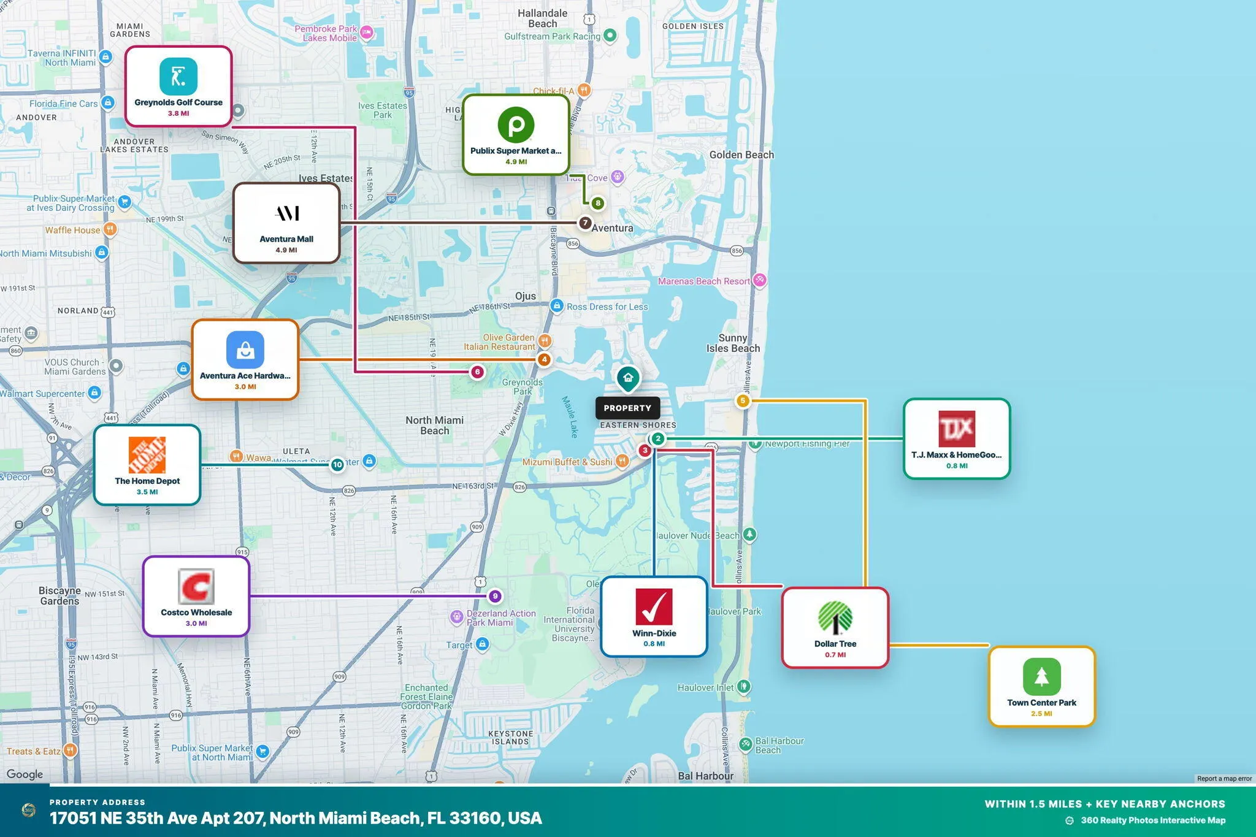Select the Haulover Inlet pin

pyautogui.click(x=743, y=687)
